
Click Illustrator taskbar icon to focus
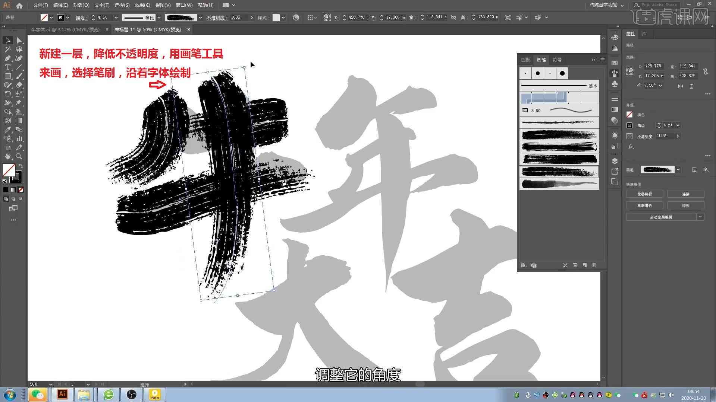pos(61,394)
